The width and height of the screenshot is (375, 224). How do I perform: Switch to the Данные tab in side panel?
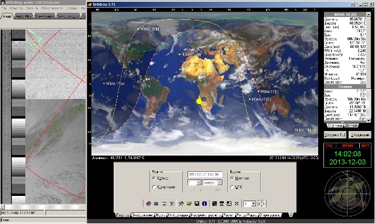(352, 125)
